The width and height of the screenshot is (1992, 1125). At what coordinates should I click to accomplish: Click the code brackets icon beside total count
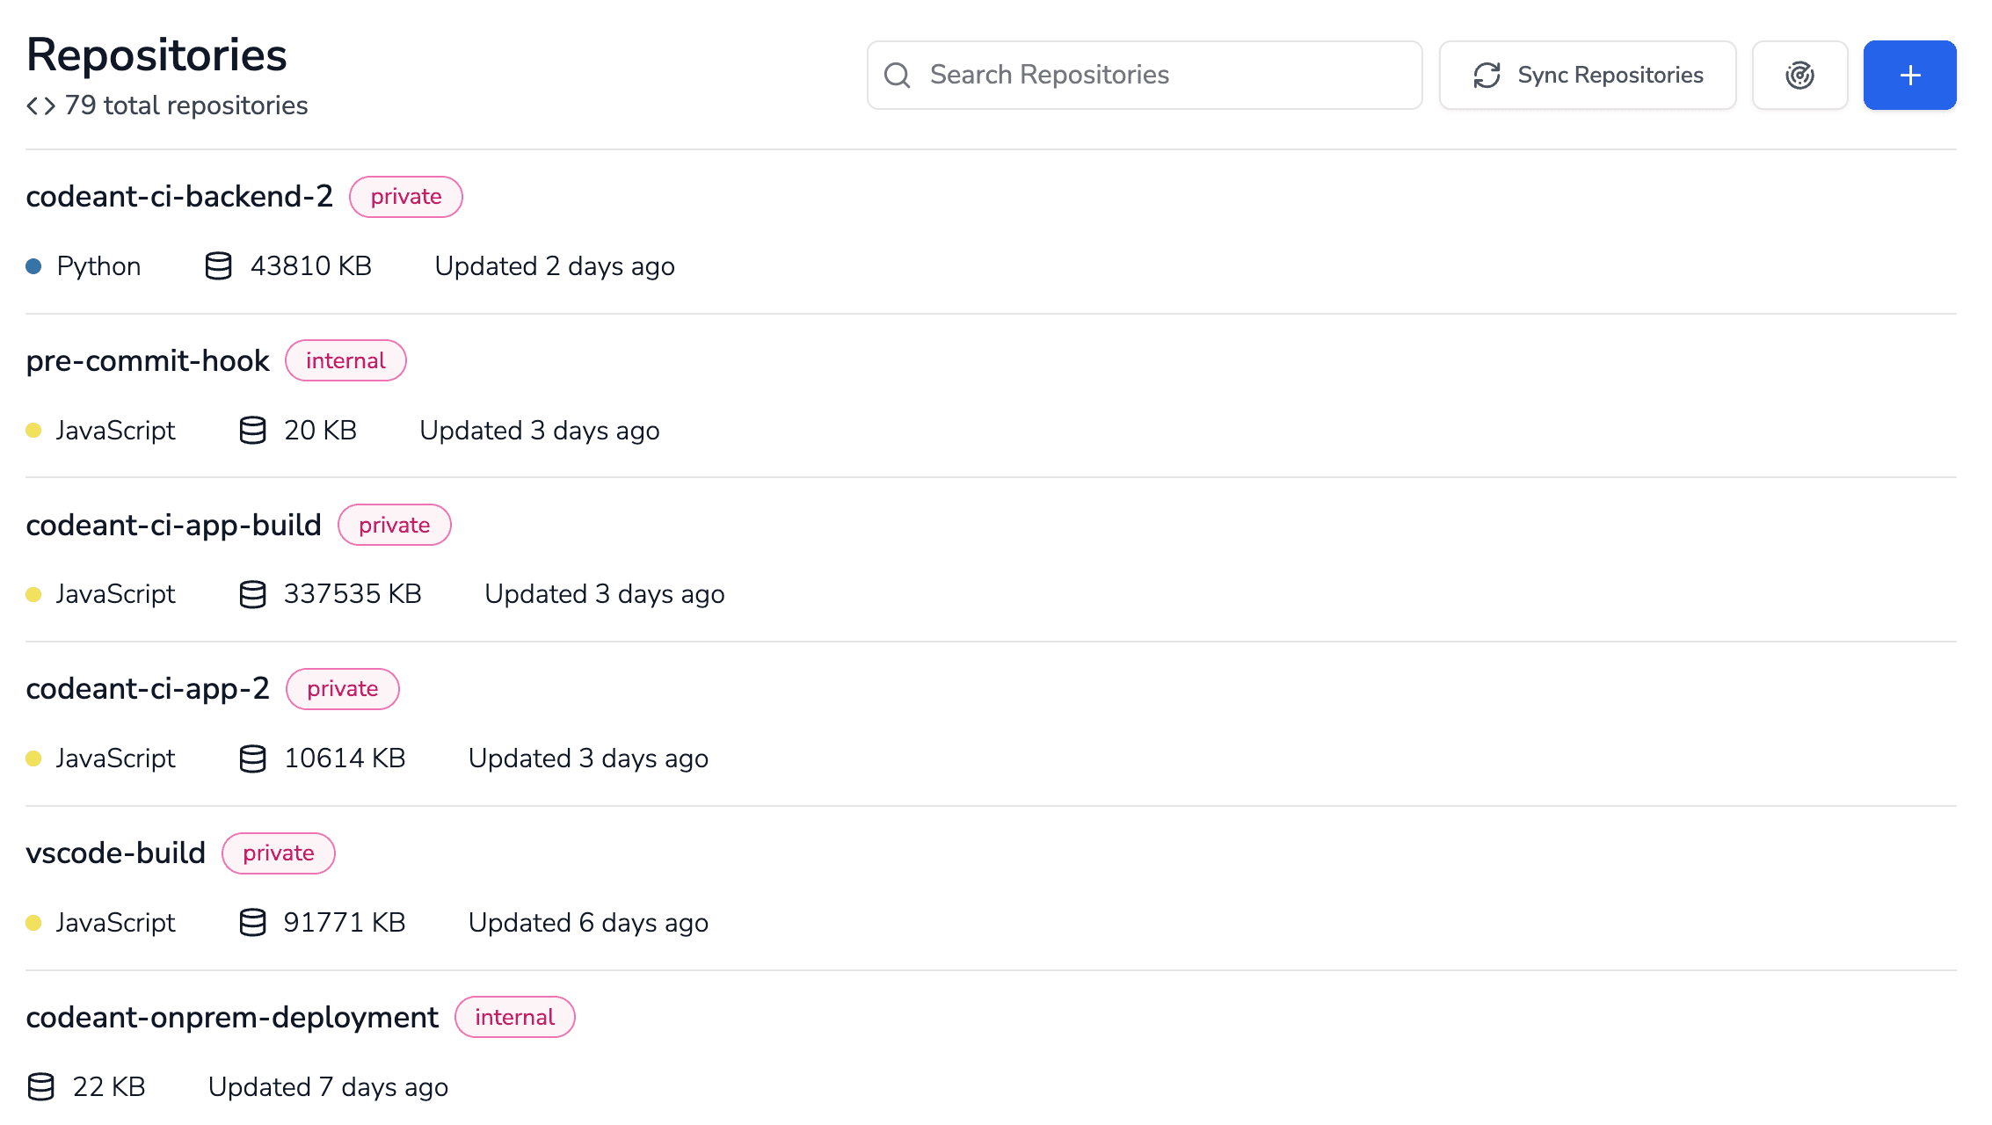click(40, 106)
